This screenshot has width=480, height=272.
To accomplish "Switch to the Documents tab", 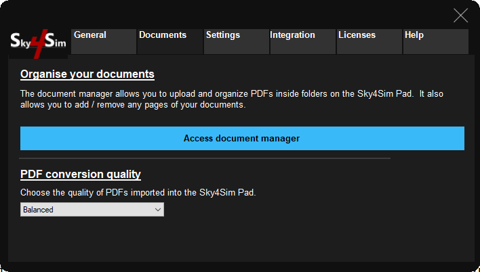I will 170,41.
